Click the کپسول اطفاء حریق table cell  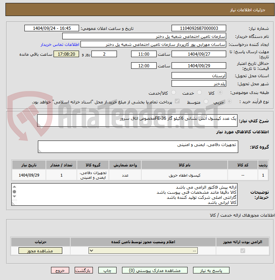coord(184,175)
